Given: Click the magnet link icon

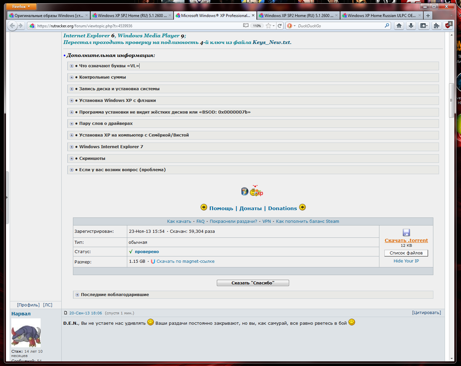Looking at the screenshot, I should 153,261.
